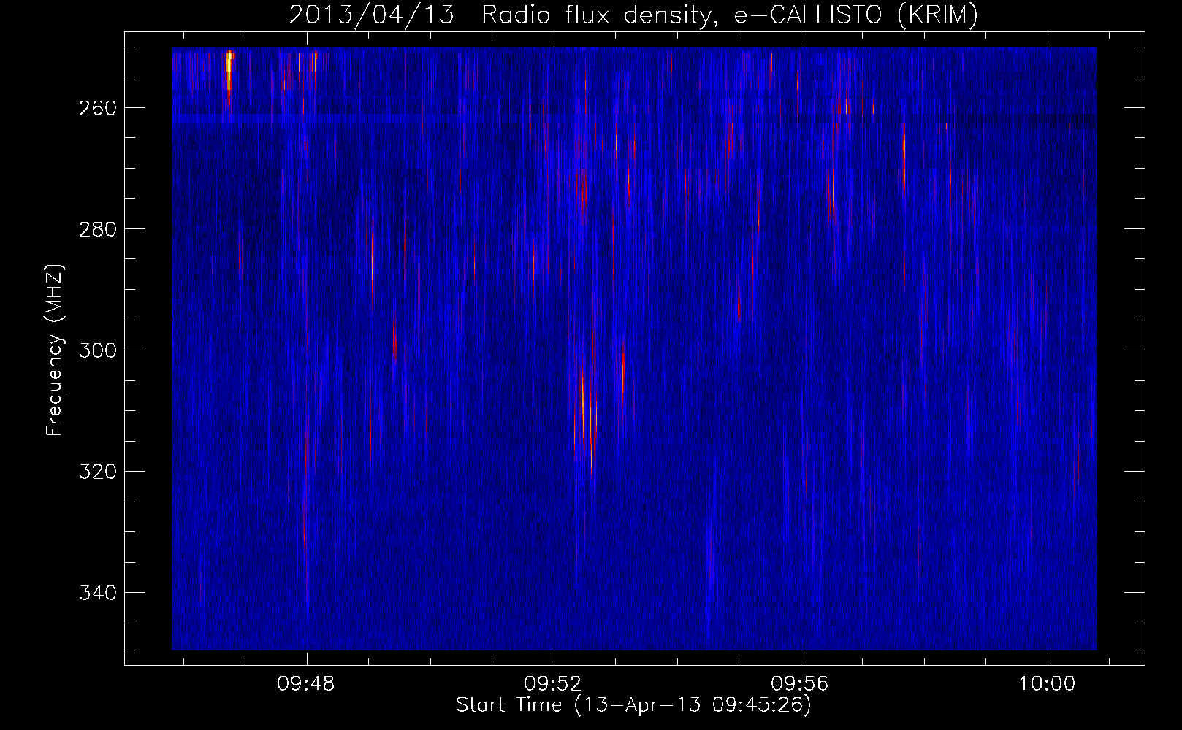This screenshot has height=730, width=1182.
Task: Click the 280 frequency tick label
Action: tap(97, 229)
